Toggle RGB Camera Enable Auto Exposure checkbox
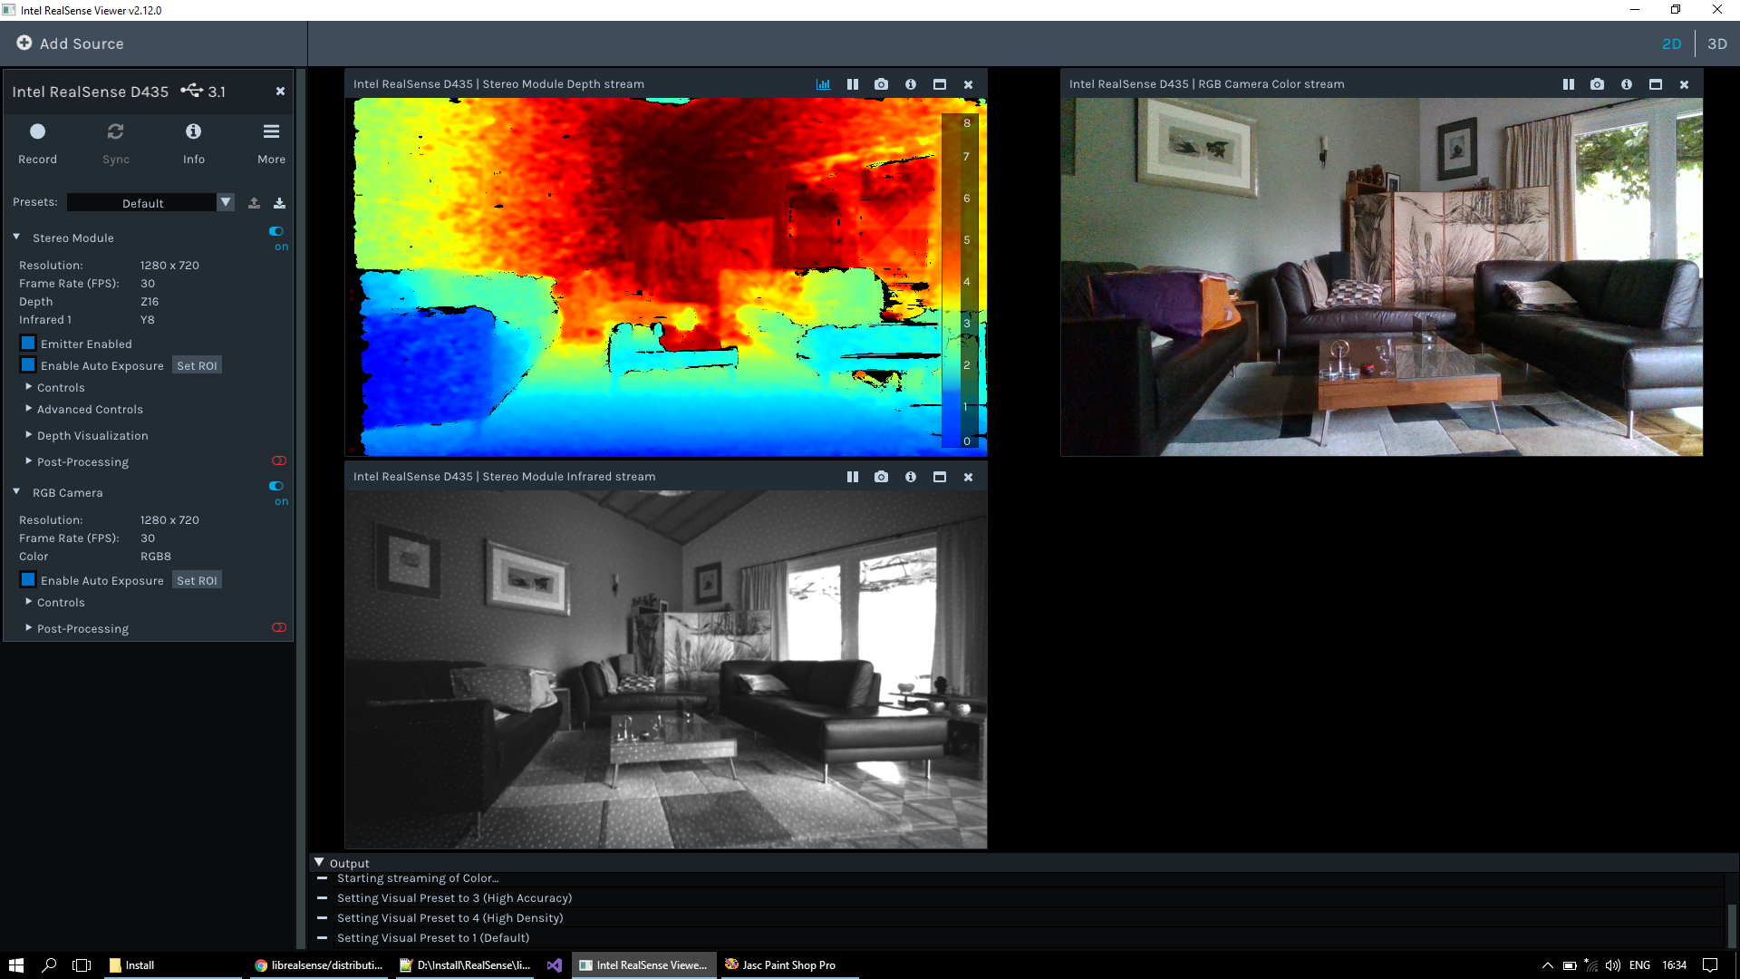The width and height of the screenshot is (1740, 979). 28,580
